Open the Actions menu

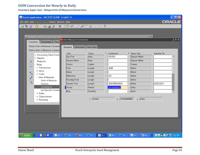52,22
